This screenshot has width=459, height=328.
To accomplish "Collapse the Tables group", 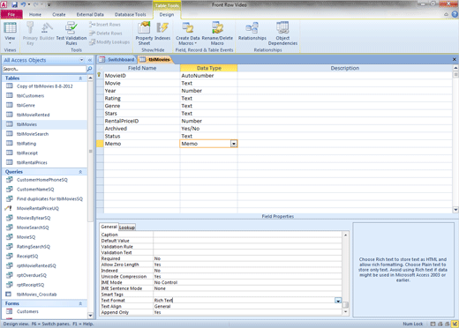I will point(80,78).
